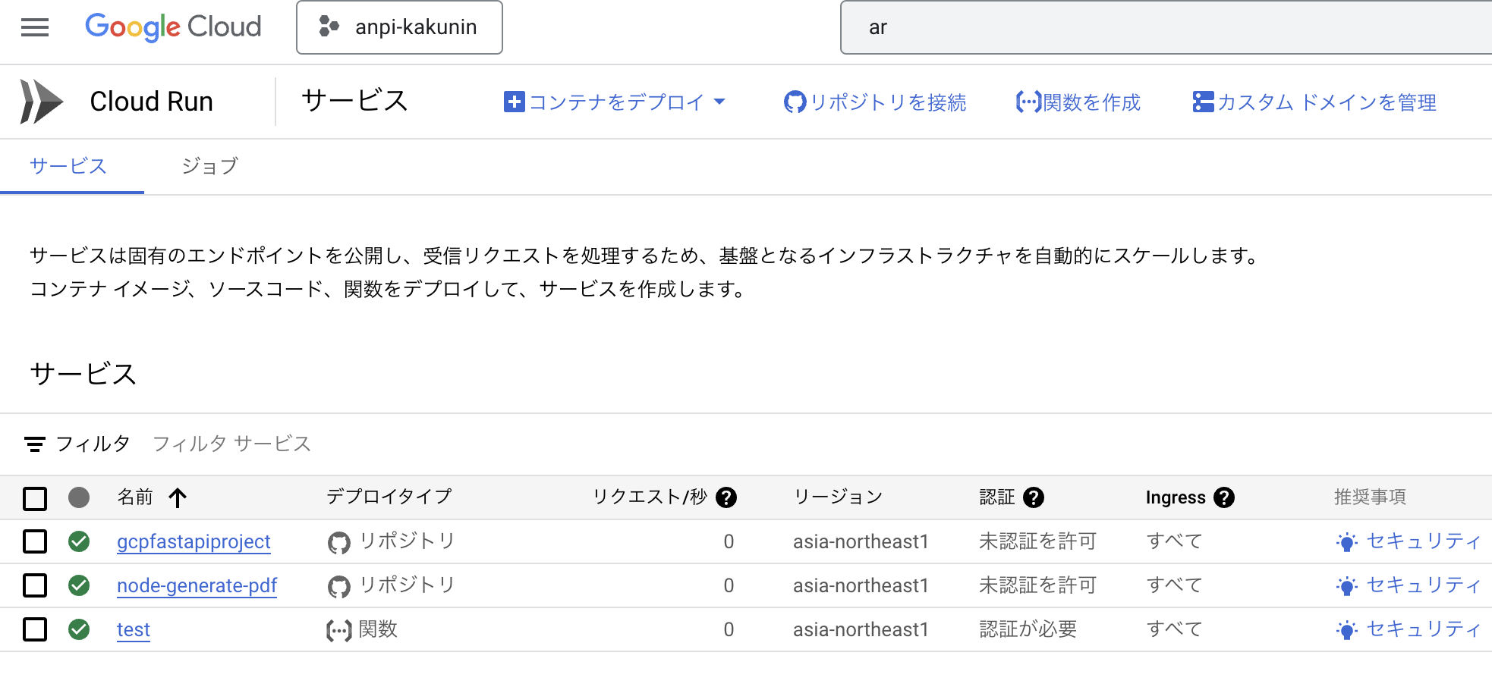Click asia-northeast1 in the node-generate-pdf row

pyautogui.click(x=861, y=585)
